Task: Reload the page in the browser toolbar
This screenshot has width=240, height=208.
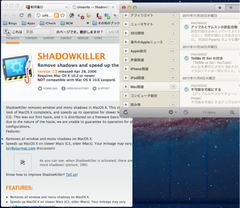Action: pos(22,15)
